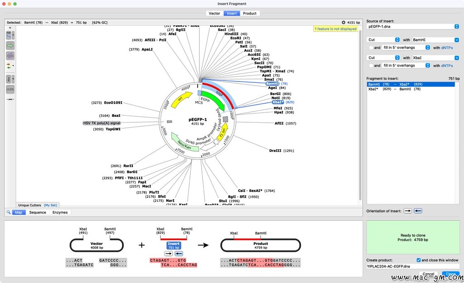Click the show primers orange-green arrows icon
The height and width of the screenshot is (283, 464).
[9, 66]
